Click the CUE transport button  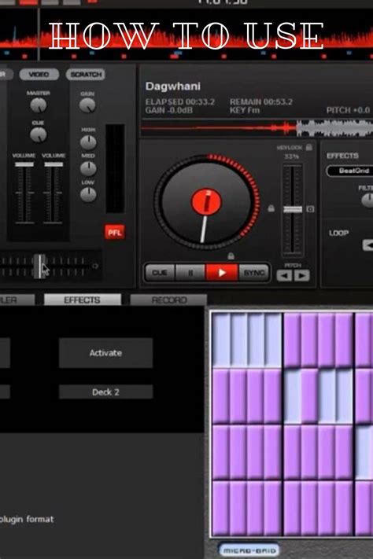160,273
